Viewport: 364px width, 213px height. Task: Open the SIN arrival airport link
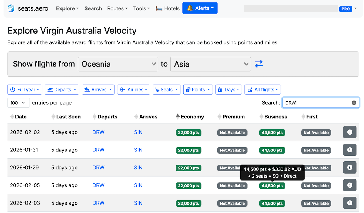[138, 132]
